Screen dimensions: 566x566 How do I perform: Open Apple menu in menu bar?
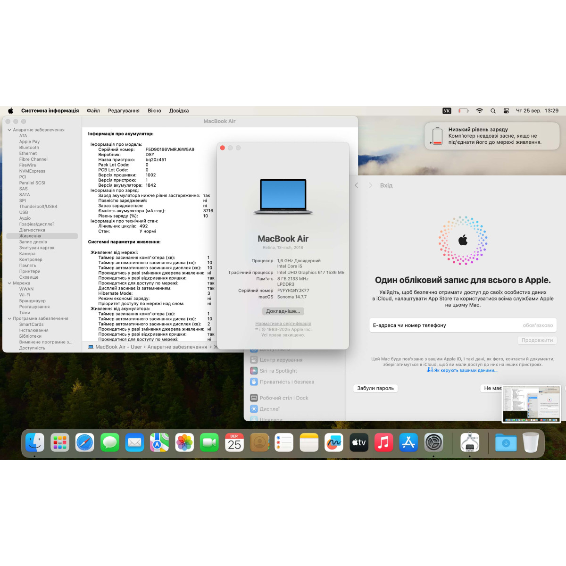click(10, 111)
